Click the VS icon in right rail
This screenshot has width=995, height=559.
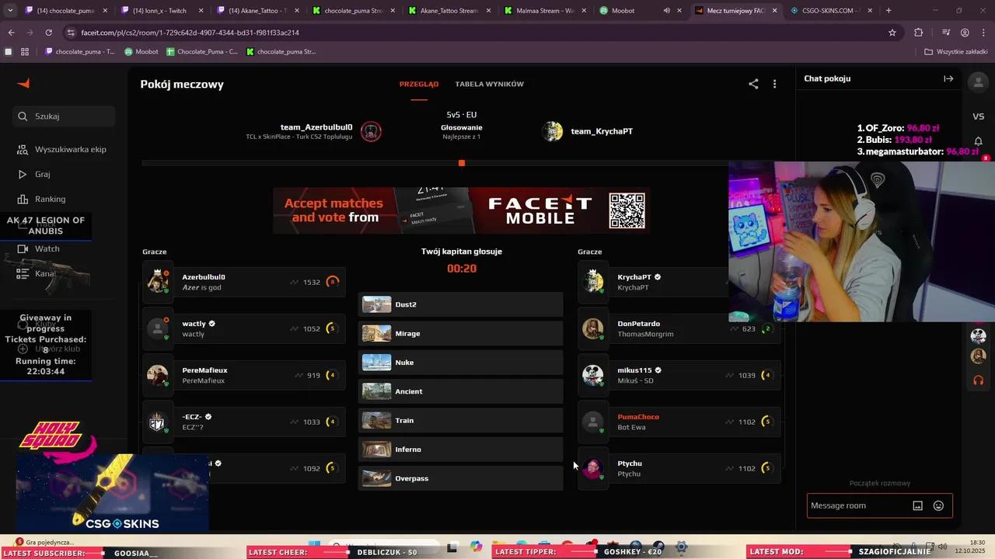pos(979,116)
